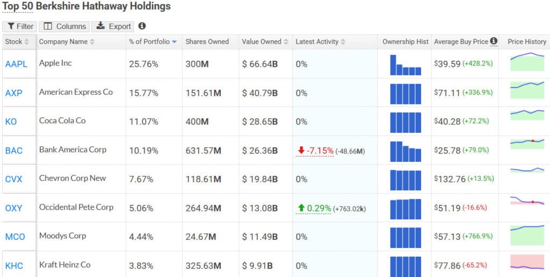The height and width of the screenshot is (277, 550).
Task: Click the green up arrow in OXY row
Action: [x=301, y=208]
